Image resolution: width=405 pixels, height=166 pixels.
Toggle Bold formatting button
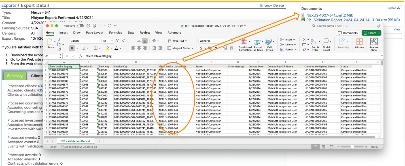point(72,48)
